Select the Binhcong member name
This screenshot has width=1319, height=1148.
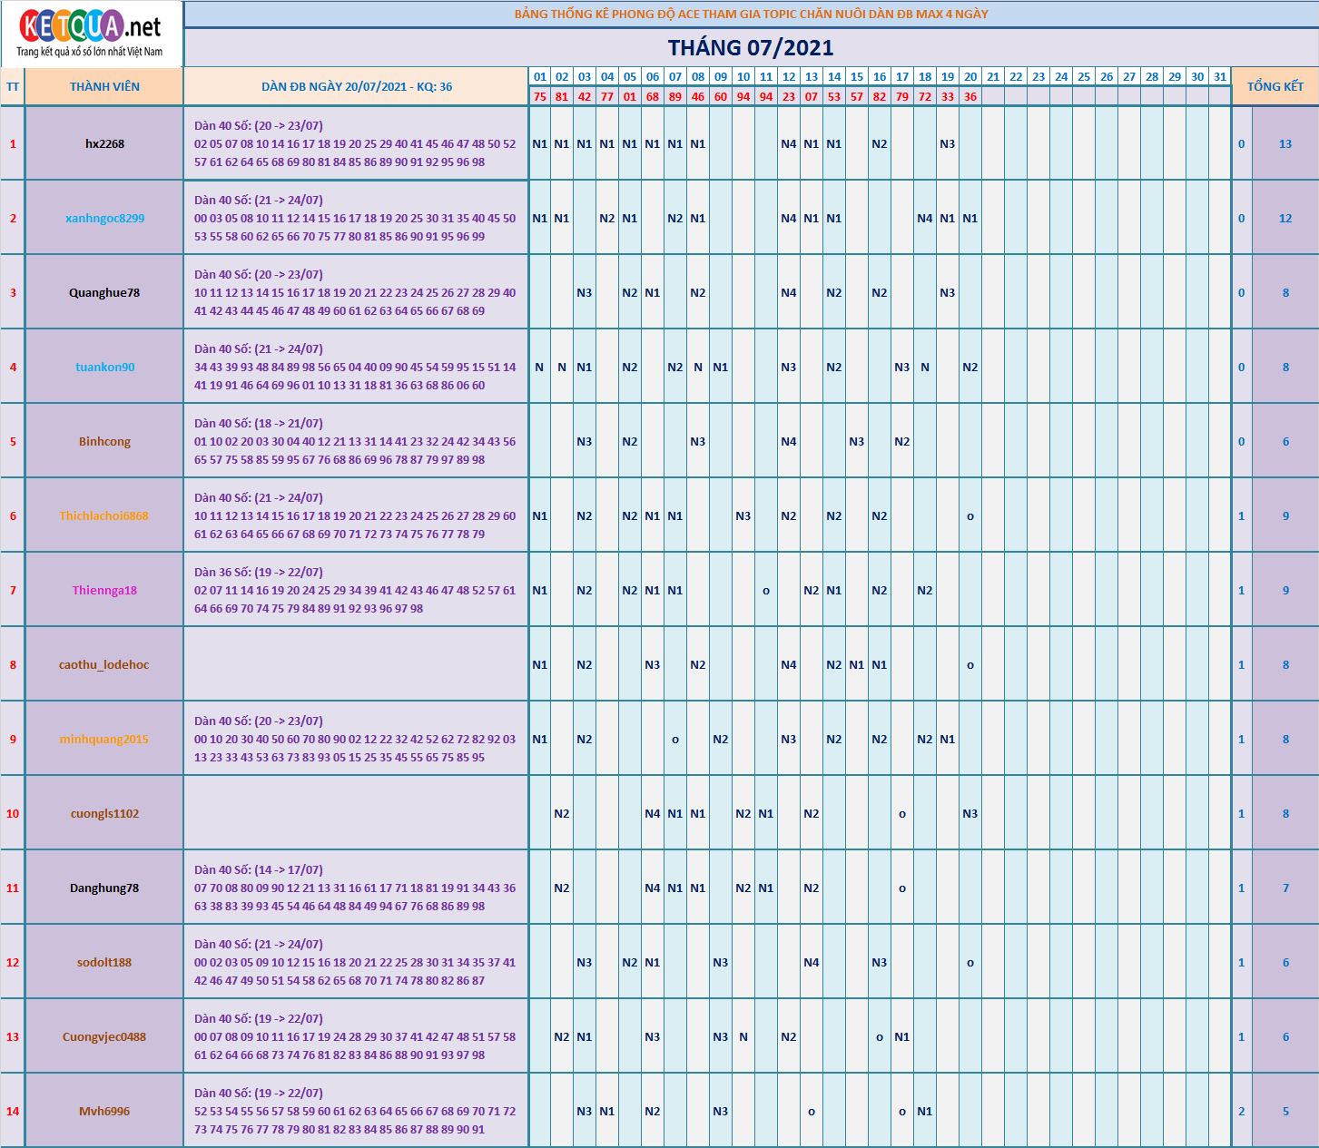(104, 442)
